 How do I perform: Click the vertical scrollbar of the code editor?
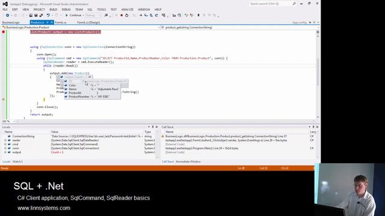318,76
